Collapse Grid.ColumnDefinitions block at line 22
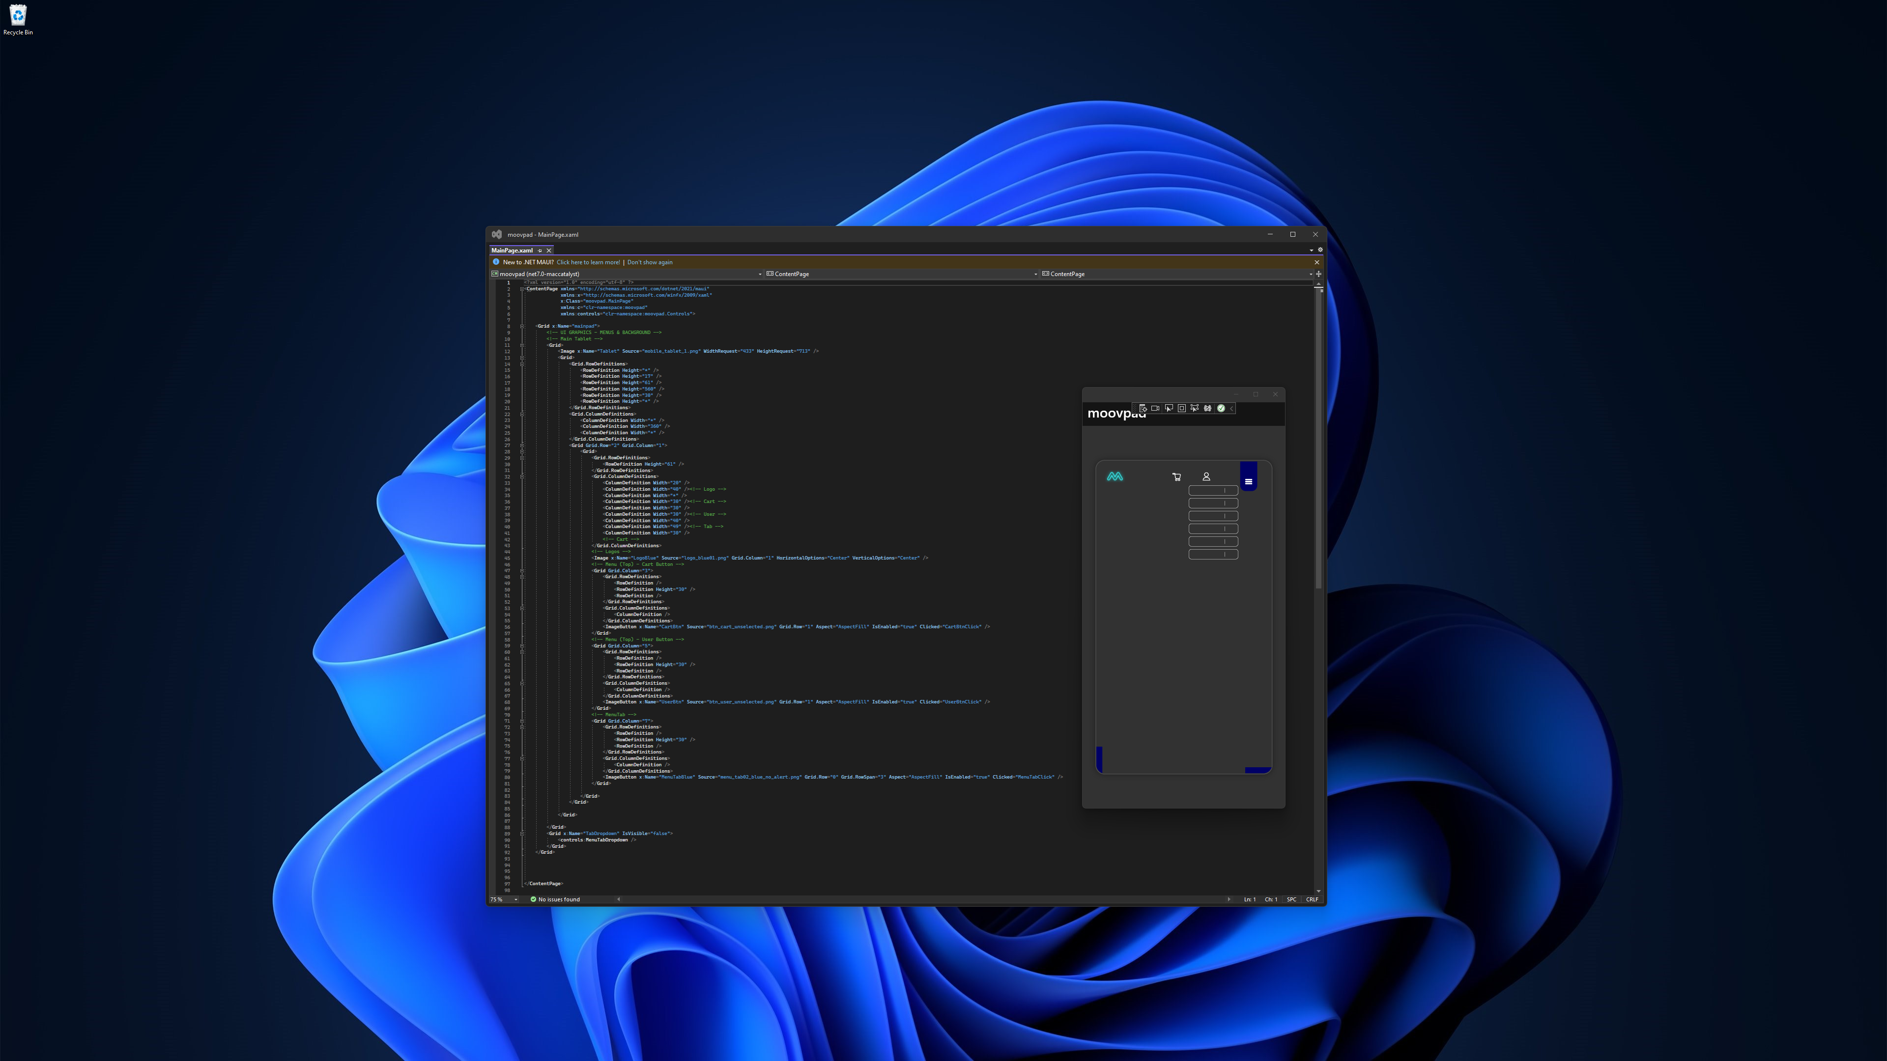 point(522,415)
